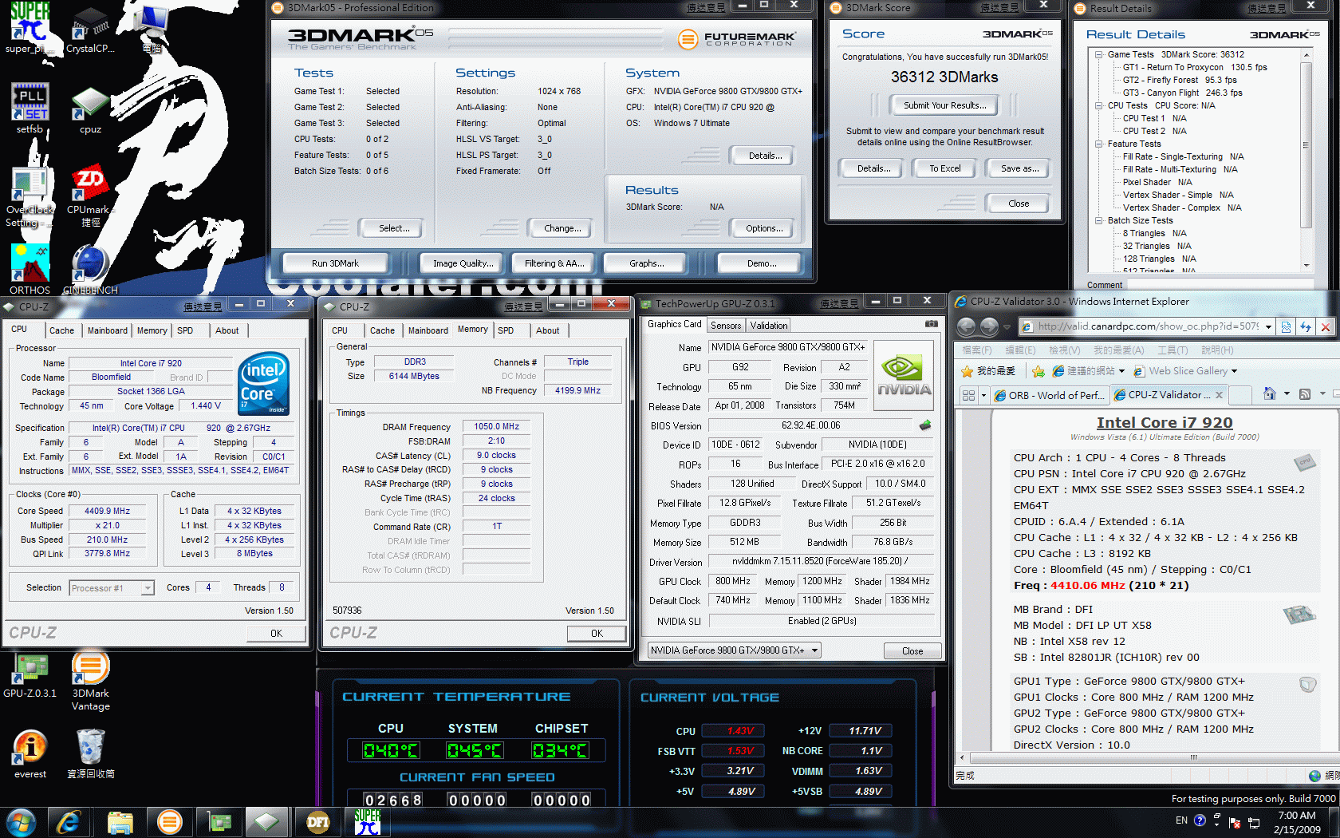Viewport: 1340px width, 838px height.
Task: Collapse CPU Tests tree node
Action: tap(1099, 105)
